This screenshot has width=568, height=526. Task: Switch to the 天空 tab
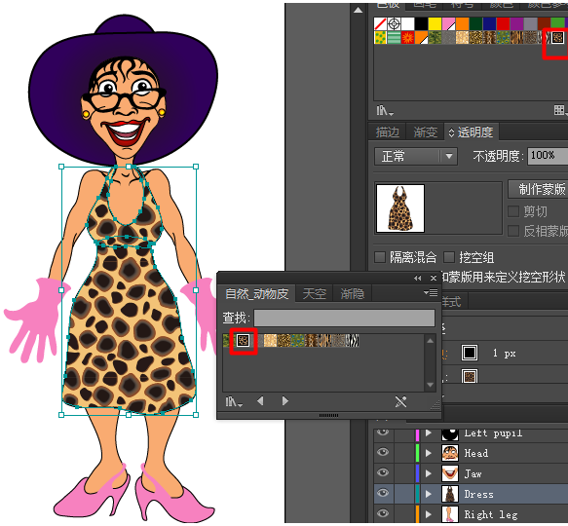(314, 294)
